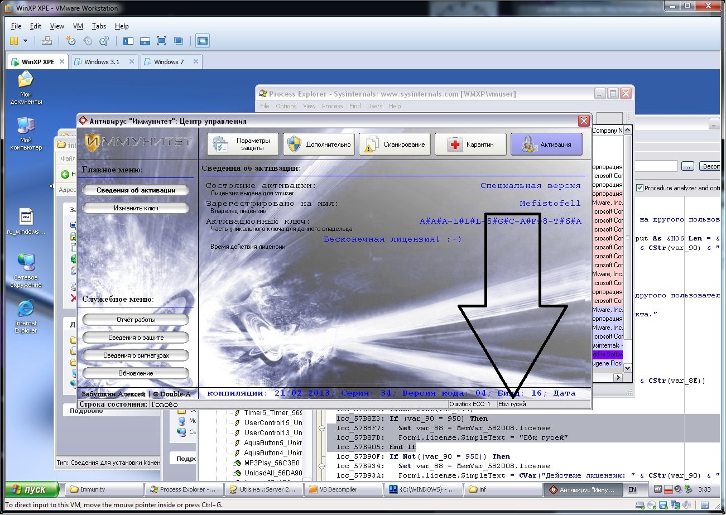Switch to Unity mode in VMware

[179, 41]
